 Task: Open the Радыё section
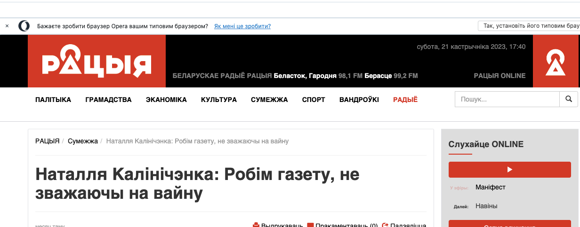(x=405, y=100)
